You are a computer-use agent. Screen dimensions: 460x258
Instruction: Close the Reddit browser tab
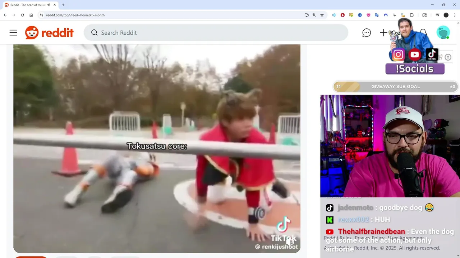point(55,5)
